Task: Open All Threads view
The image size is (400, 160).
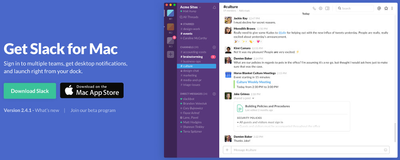Action: [189, 17]
